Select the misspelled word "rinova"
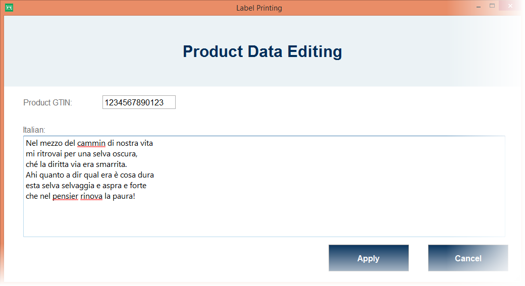This screenshot has height=286, width=525. pos(91,196)
